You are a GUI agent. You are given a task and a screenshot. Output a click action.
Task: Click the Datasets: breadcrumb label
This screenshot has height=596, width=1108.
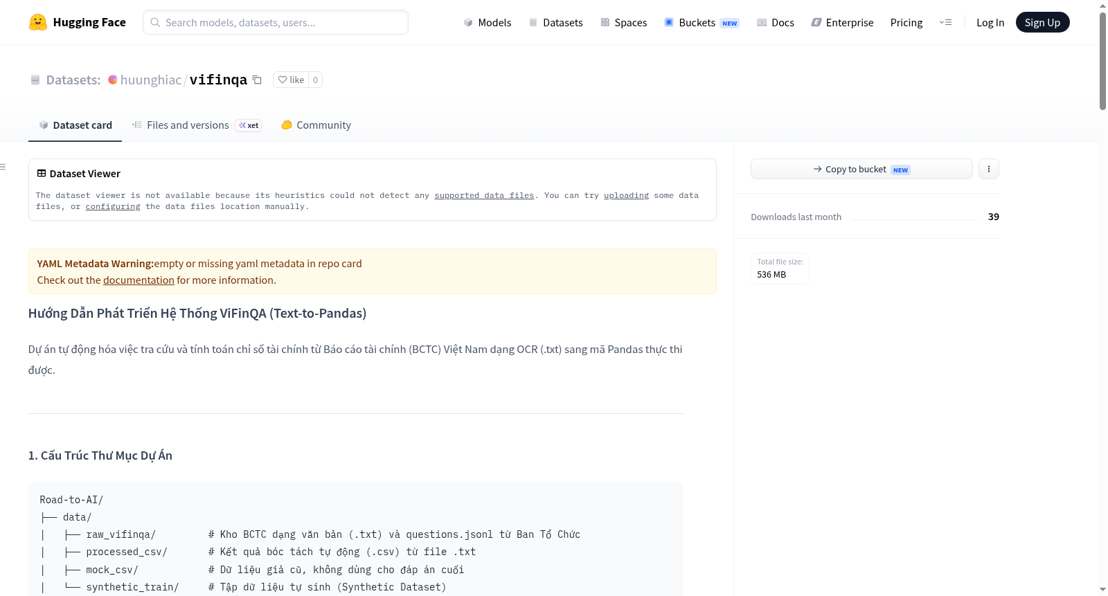(x=73, y=80)
